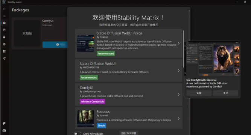Click the back arrow icon in sidebar

[4, 9]
